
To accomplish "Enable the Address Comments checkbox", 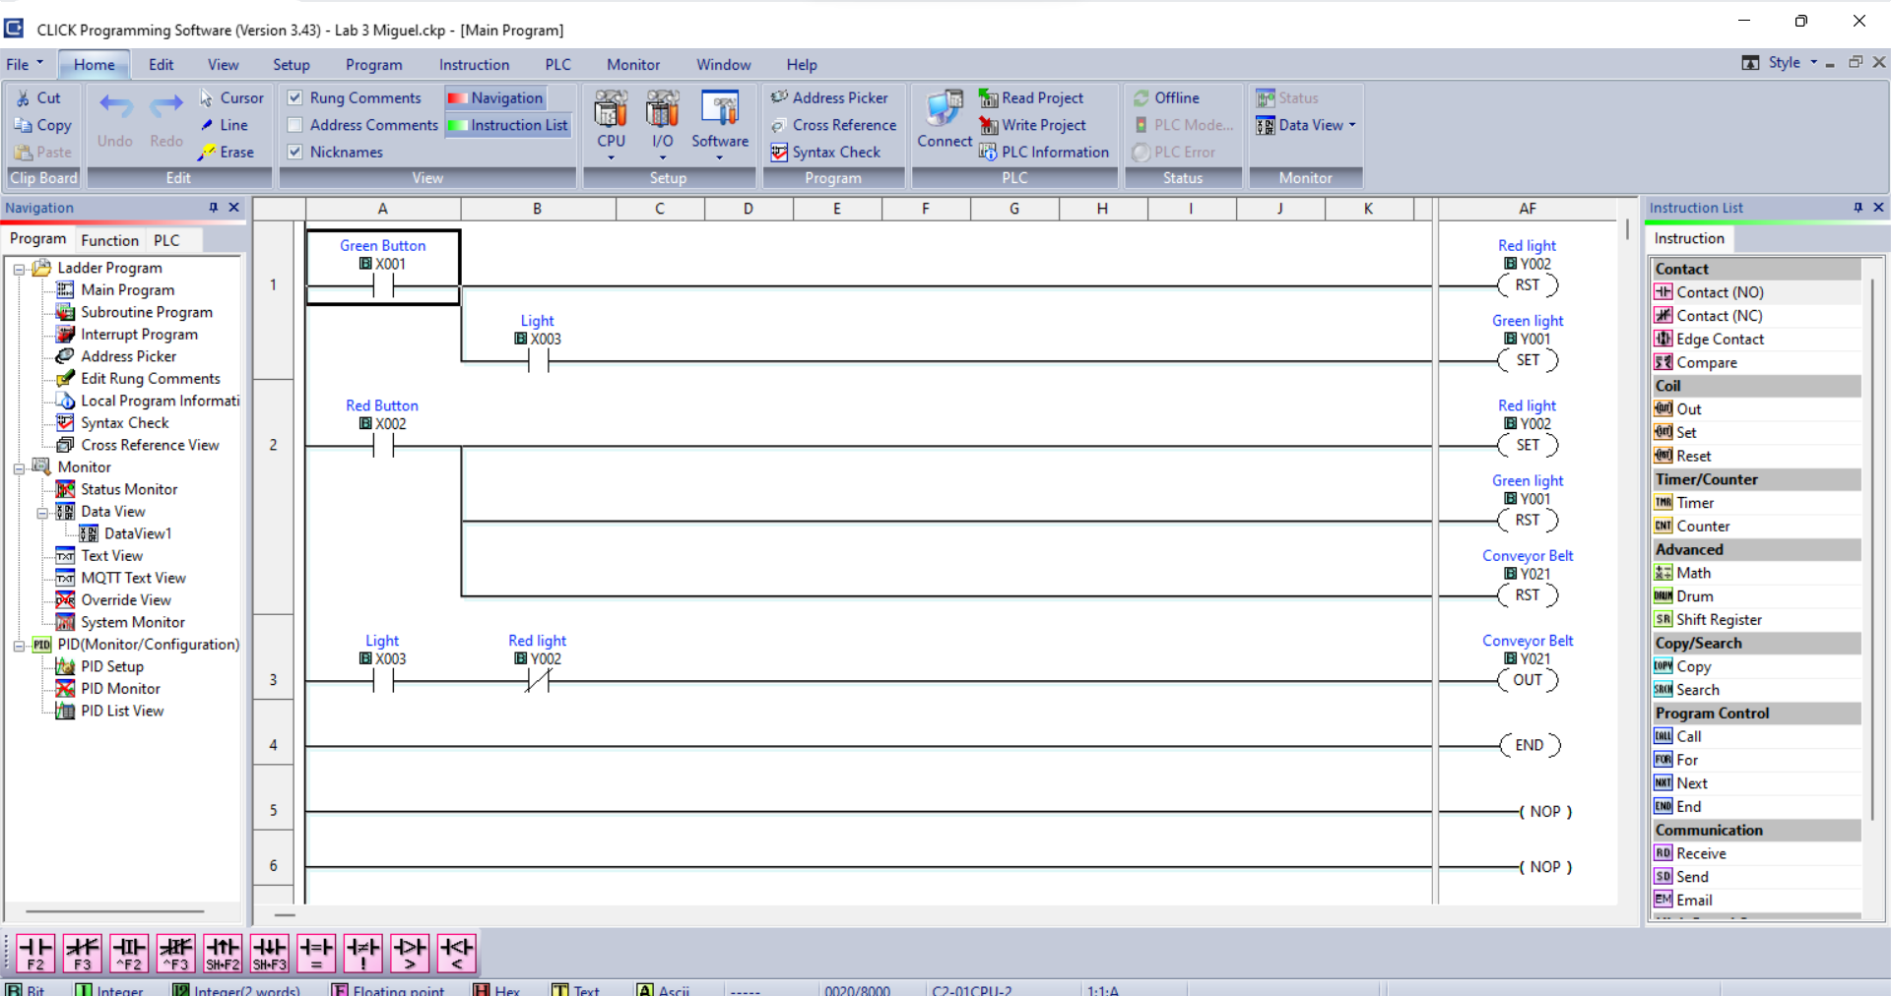I will click(294, 125).
